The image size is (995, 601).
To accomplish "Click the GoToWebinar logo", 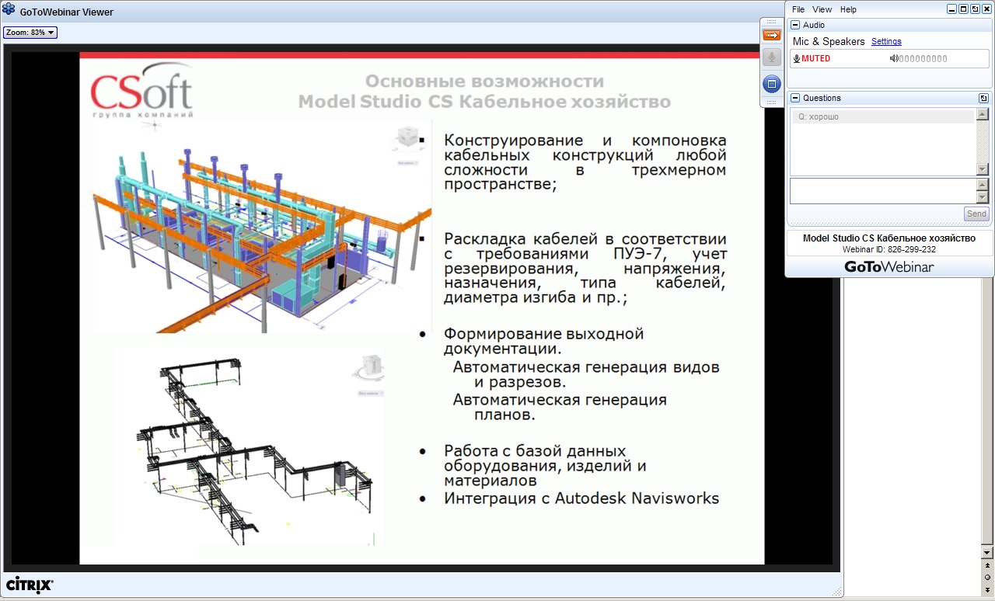I will tap(889, 266).
